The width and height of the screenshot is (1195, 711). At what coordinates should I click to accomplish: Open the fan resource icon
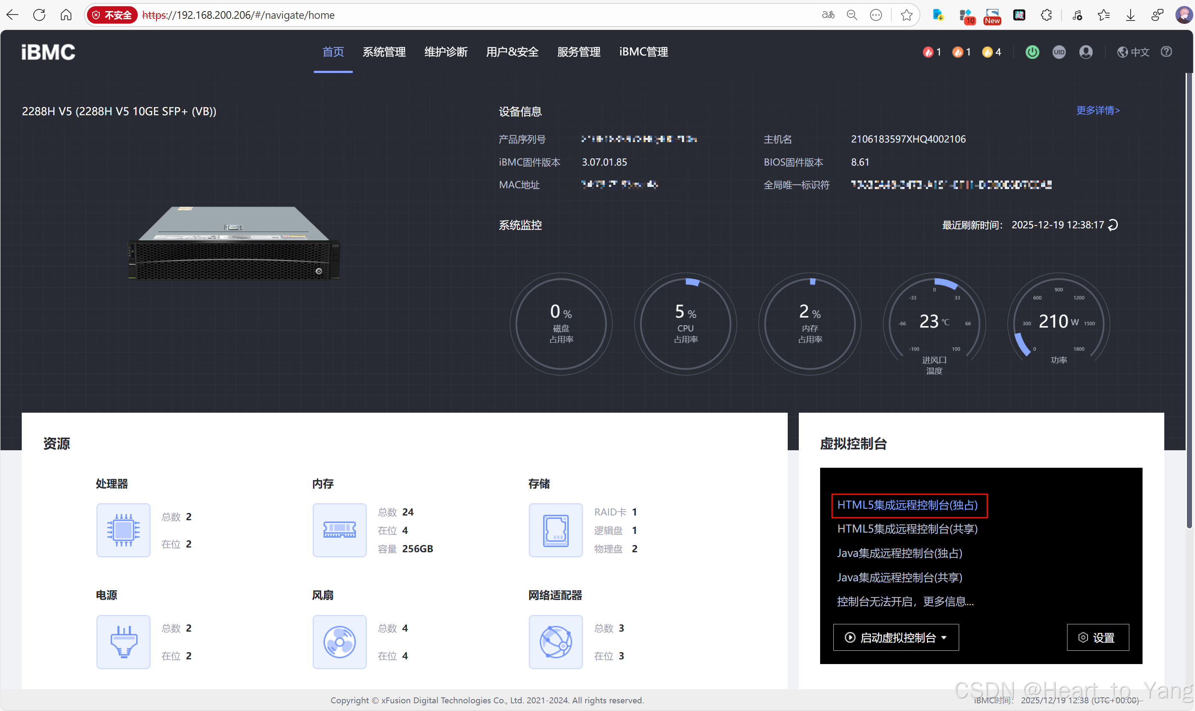tap(339, 641)
